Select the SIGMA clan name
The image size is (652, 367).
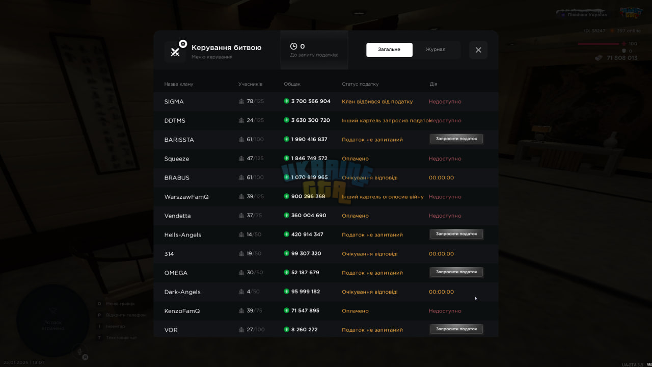coord(174,101)
